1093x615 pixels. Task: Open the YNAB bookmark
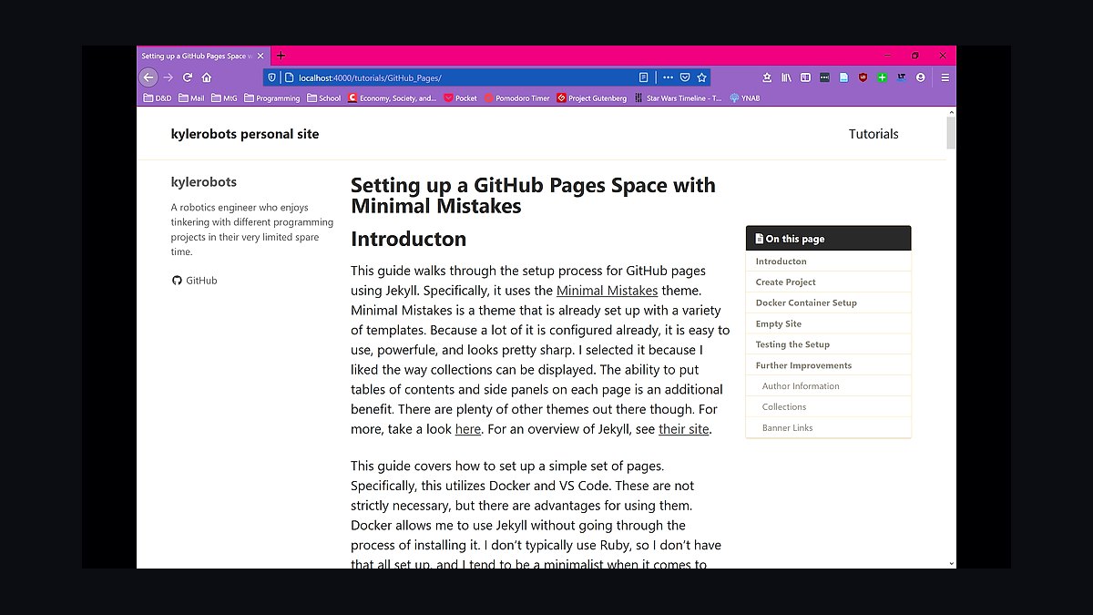pyautogui.click(x=744, y=97)
